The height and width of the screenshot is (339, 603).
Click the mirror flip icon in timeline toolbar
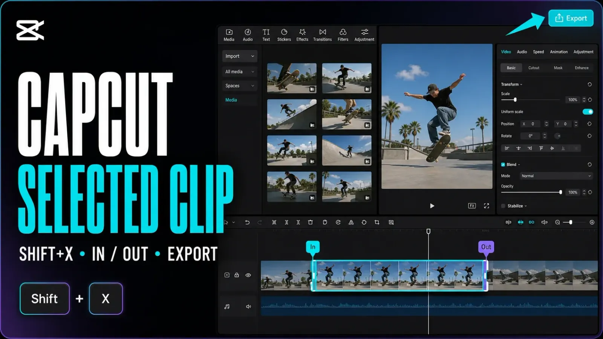tap(351, 222)
